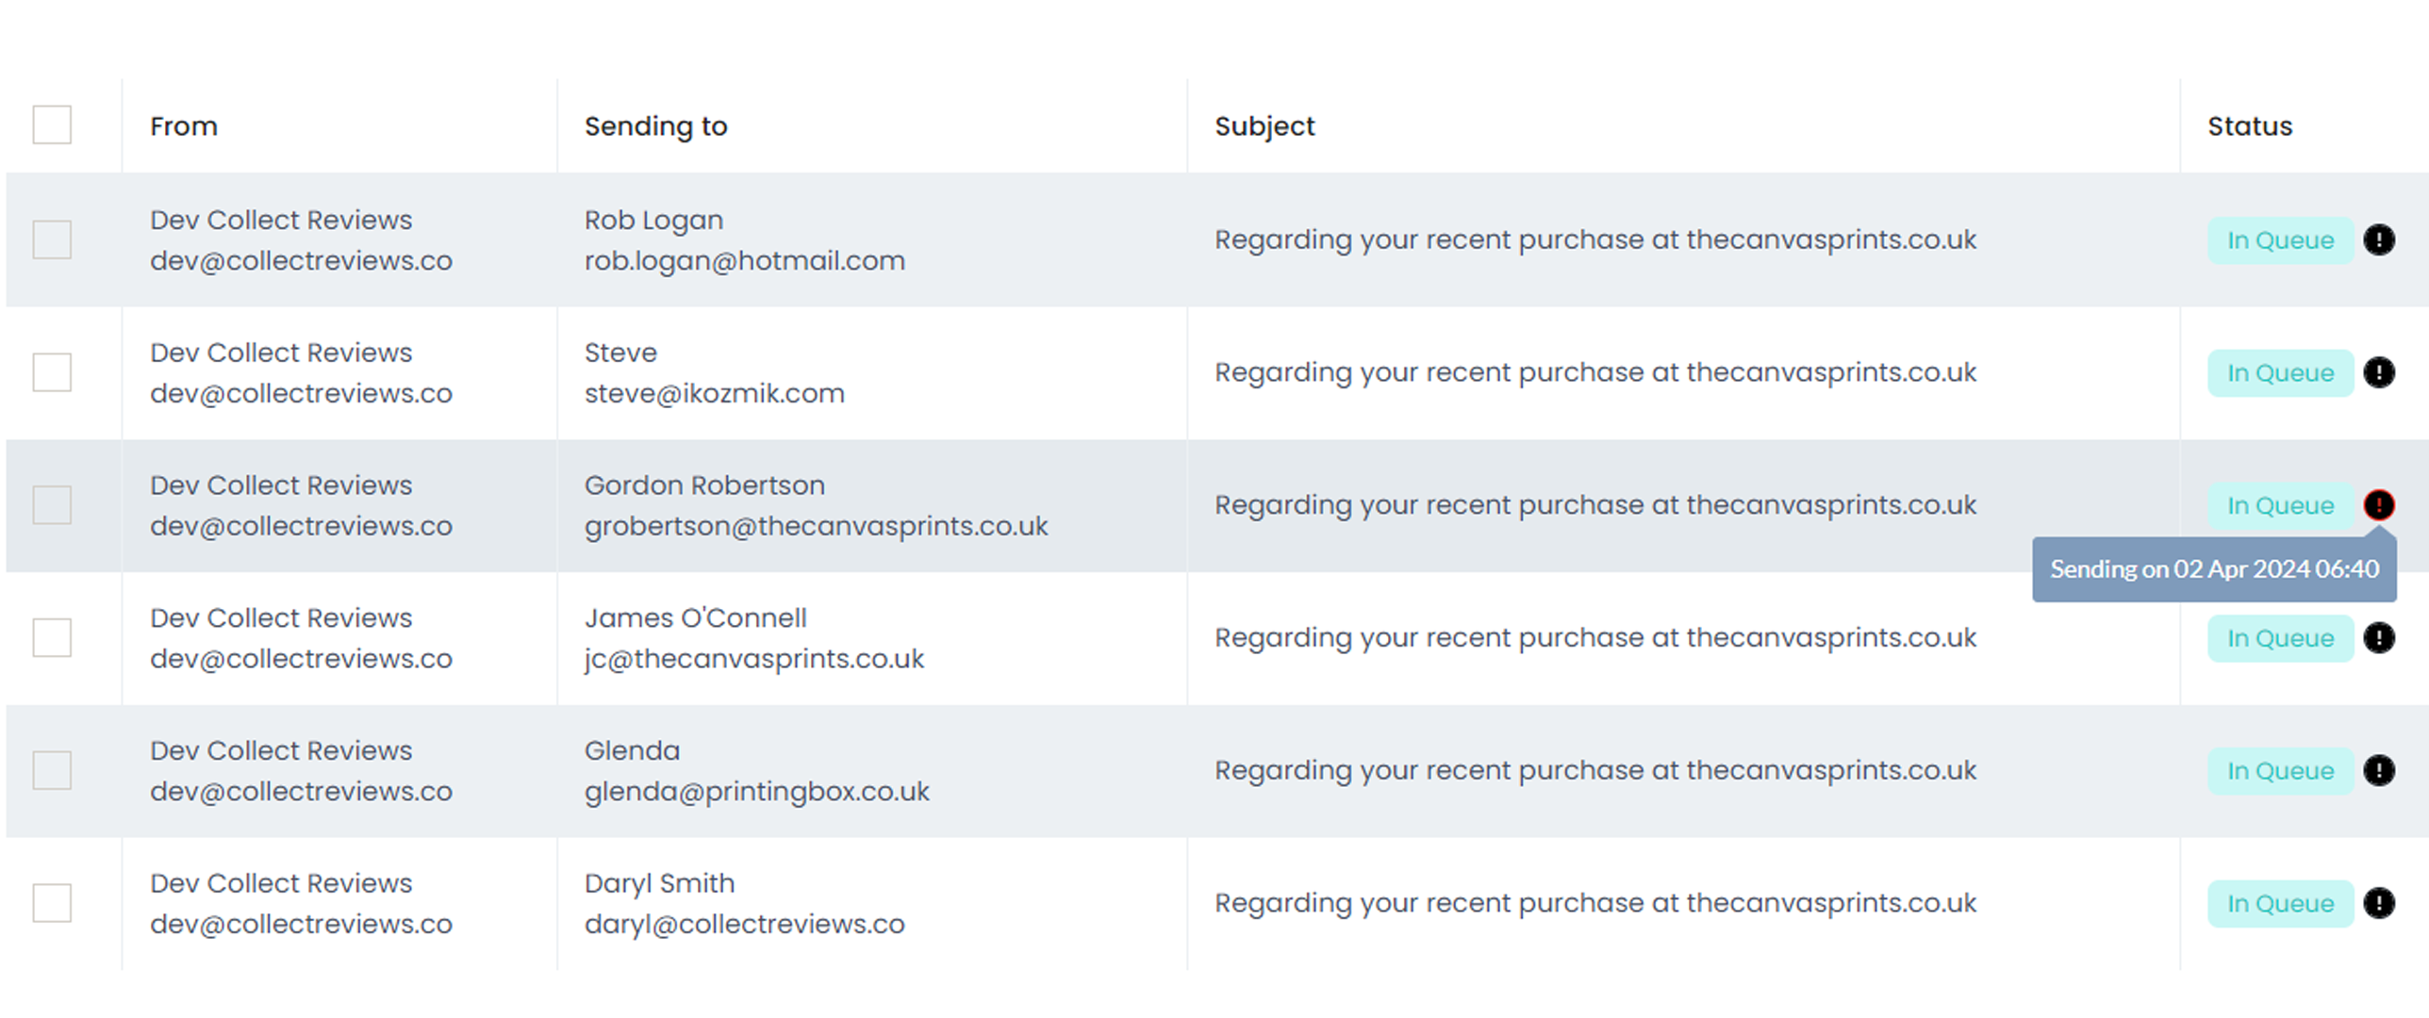Screen dimensions: 2429x1018
Task: Click the info icon in Rob Logan's row
Action: (x=2378, y=239)
